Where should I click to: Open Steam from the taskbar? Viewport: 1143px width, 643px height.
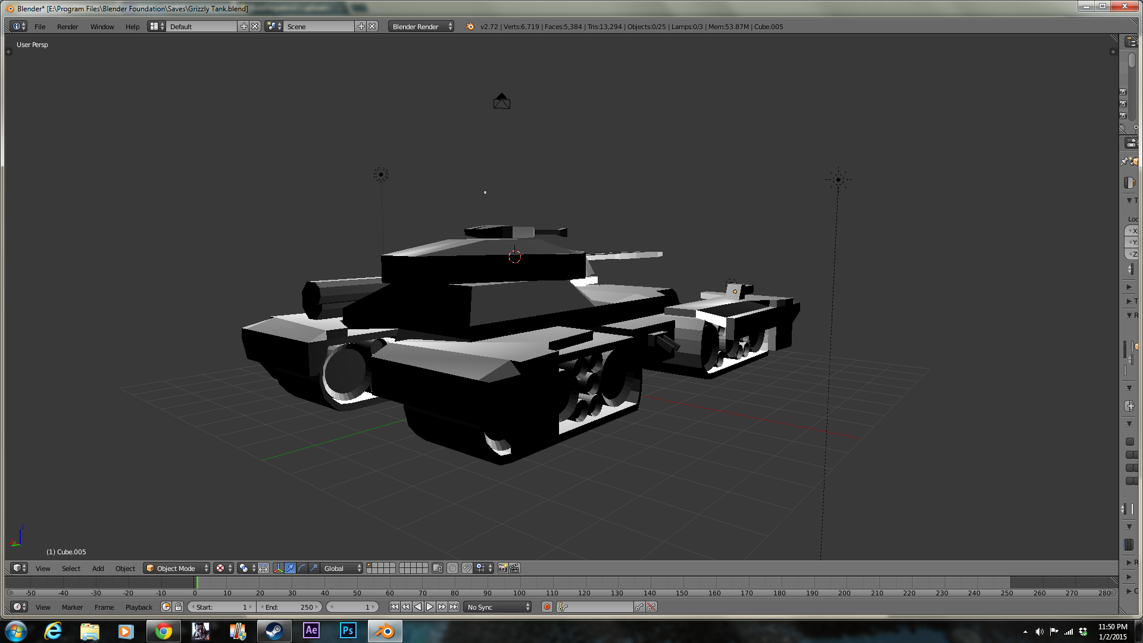click(x=274, y=631)
